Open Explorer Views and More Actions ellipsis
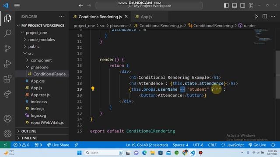 [61, 17]
